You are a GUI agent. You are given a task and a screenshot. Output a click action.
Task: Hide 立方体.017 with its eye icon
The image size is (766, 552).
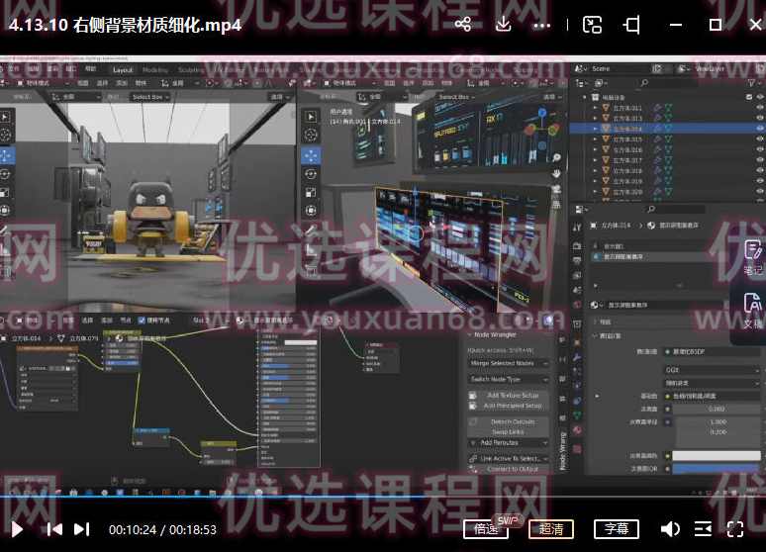760,160
